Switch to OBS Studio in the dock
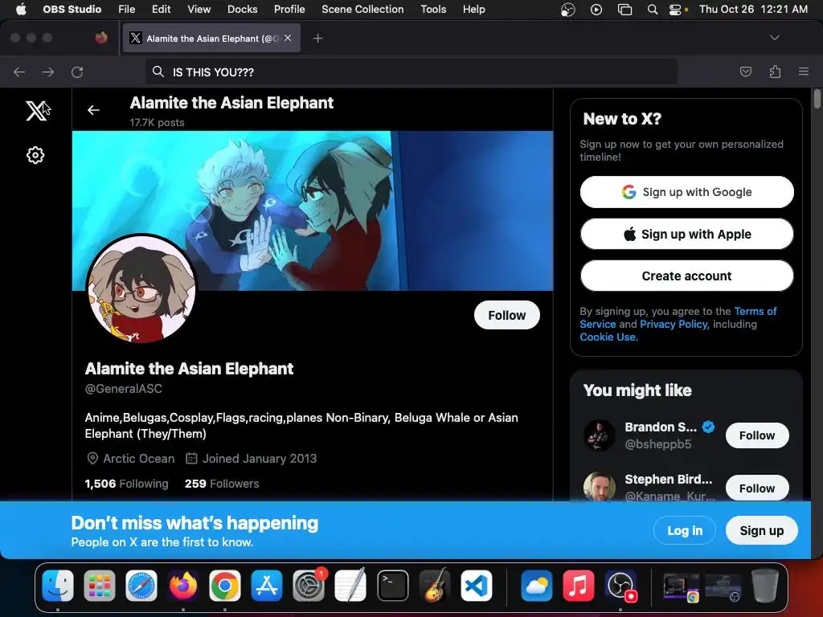The image size is (823, 617). [x=620, y=586]
